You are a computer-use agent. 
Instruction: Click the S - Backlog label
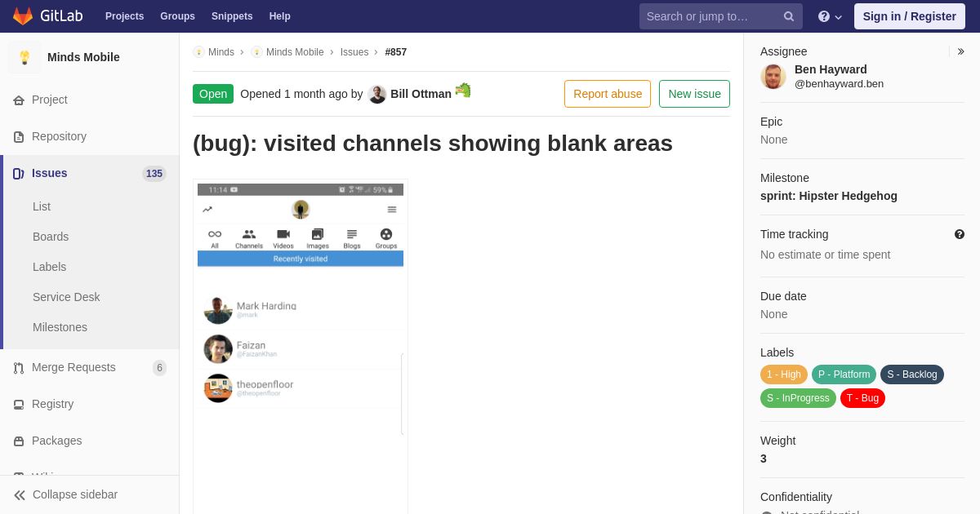pyautogui.click(x=912, y=374)
